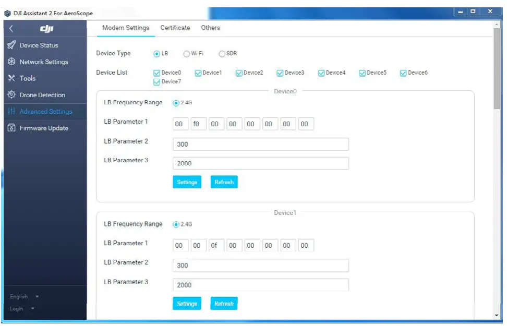Screen dimensions: 507x326
Task: Maximize the DJI Assistant window
Action: coord(473,11)
